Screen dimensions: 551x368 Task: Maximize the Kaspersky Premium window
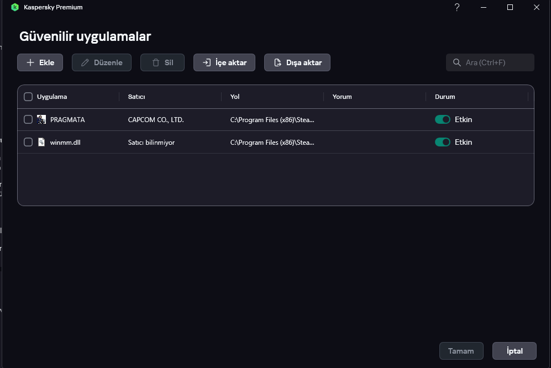[x=510, y=7]
